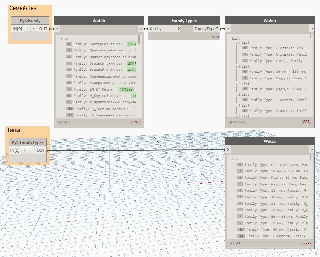Screen dimensions: 320x257
Task: Click output port of the bottom Watch node
Action: (x=312, y=150)
